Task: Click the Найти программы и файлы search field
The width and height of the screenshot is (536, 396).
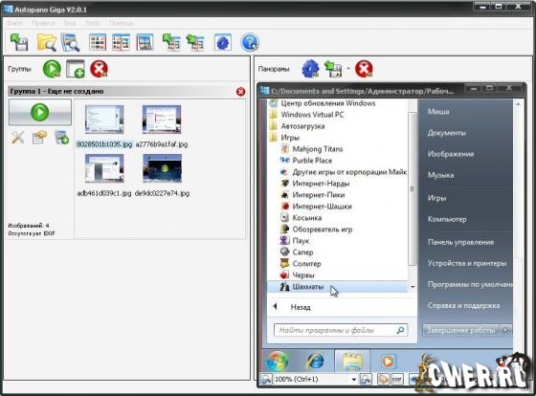Action: tap(341, 330)
